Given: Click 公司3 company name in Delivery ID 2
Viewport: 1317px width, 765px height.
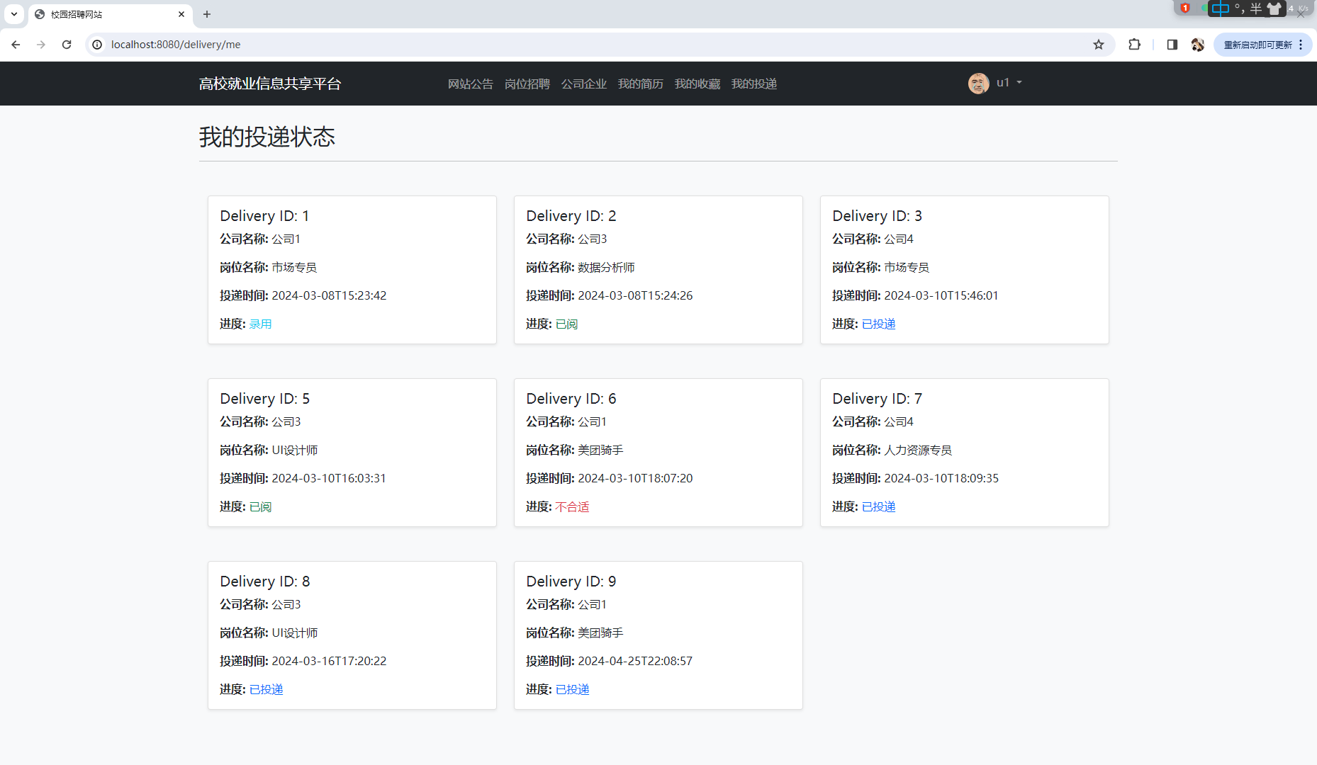Looking at the screenshot, I should (593, 239).
